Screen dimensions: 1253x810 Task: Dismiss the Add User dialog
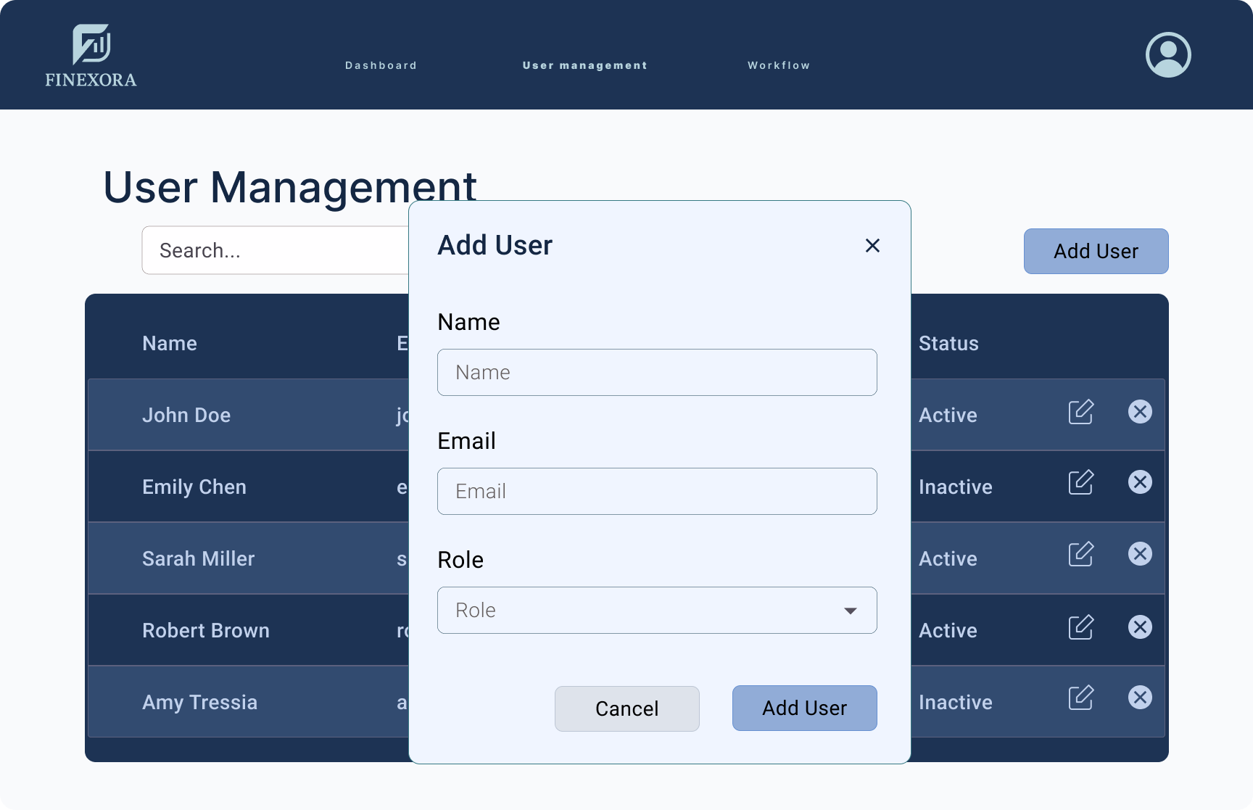click(872, 245)
